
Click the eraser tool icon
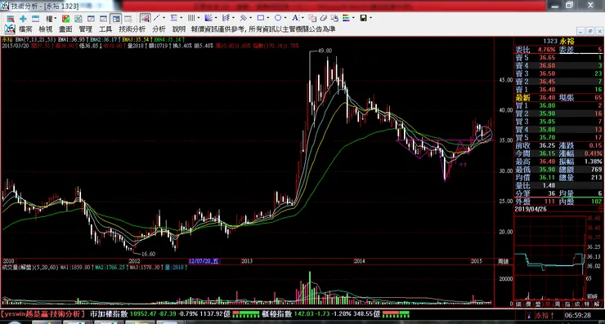(x=323, y=18)
